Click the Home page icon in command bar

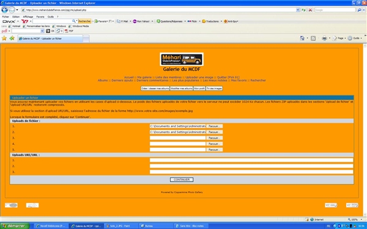click(x=302, y=38)
